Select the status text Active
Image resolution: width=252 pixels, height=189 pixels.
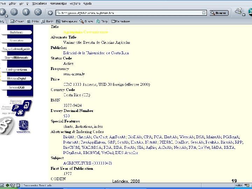pos(68,63)
